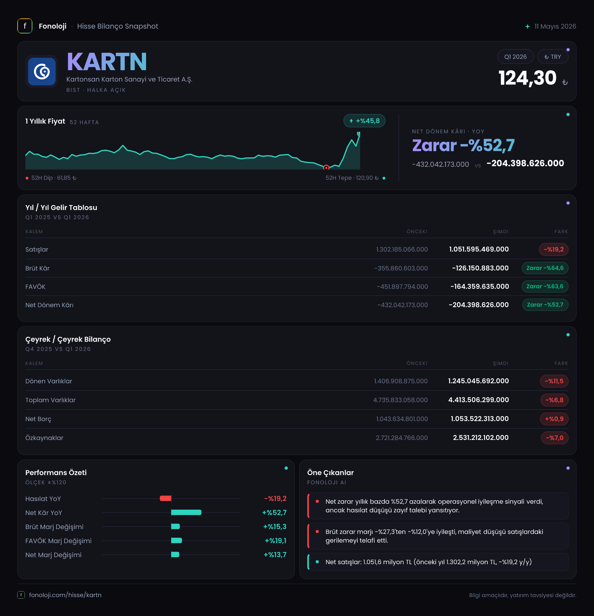Click the +%0,9 Net Borç badge

click(554, 419)
